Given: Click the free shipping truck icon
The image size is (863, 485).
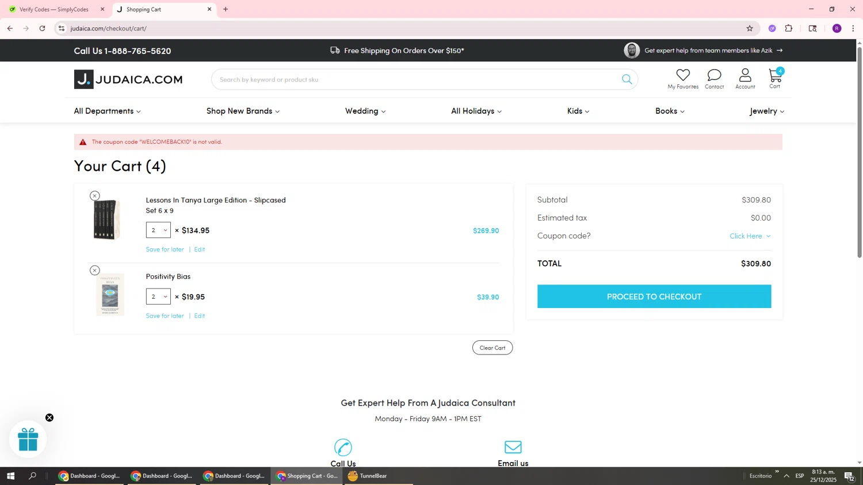Looking at the screenshot, I should click(335, 51).
